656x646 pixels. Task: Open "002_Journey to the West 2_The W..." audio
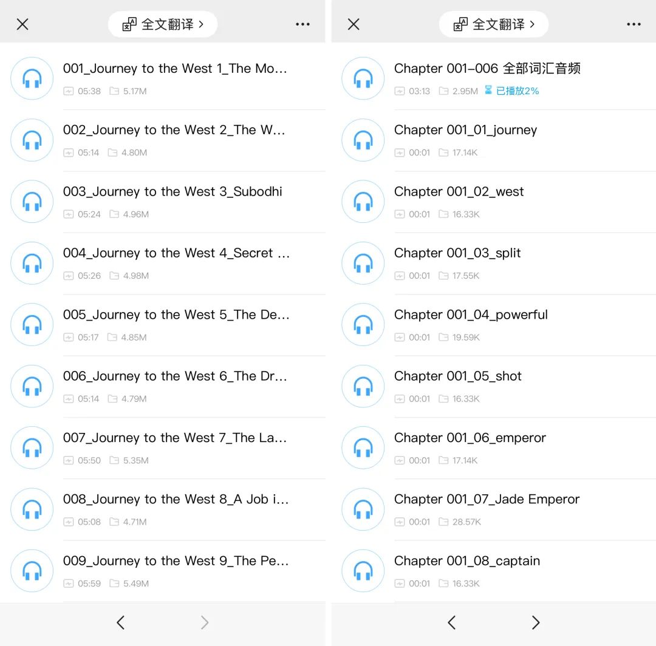(x=174, y=130)
